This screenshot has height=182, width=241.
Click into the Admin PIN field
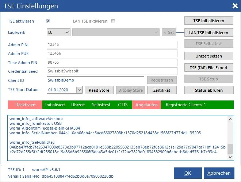coord(112,44)
